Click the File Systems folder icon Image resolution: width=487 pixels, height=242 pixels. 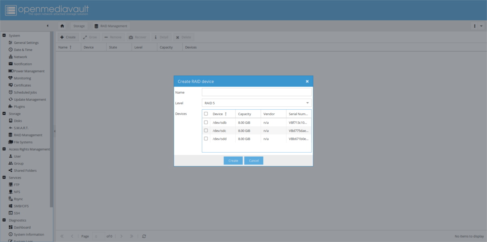pyautogui.click(x=11, y=142)
